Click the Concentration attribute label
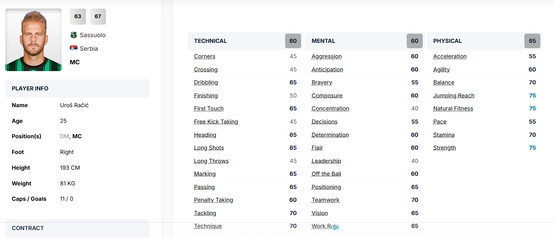554x239 pixels. [x=330, y=109]
